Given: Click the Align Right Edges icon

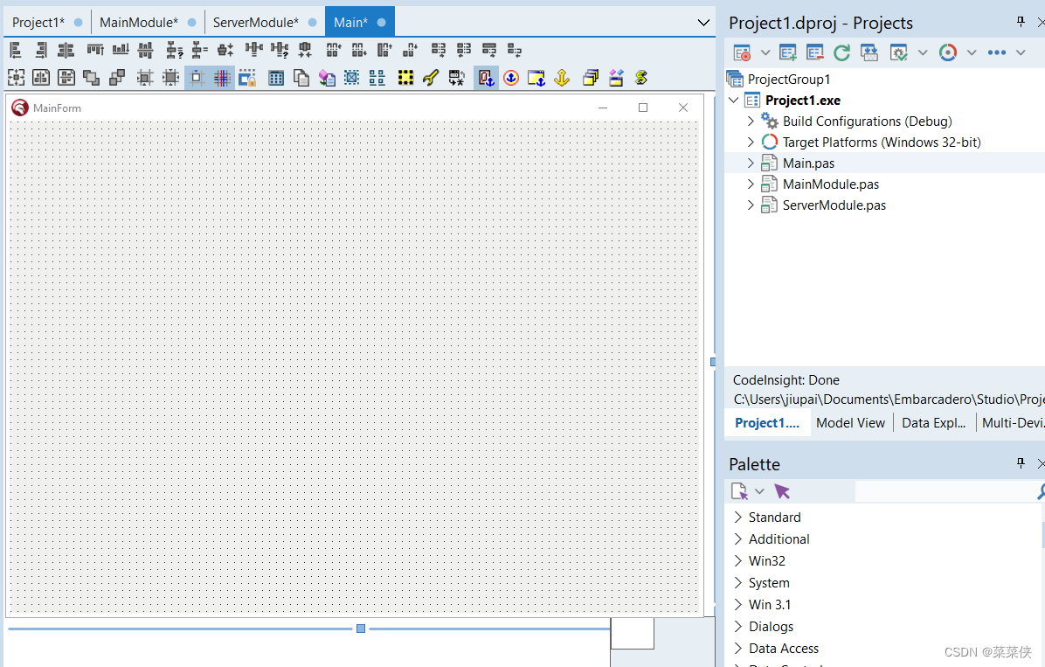Looking at the screenshot, I should pyautogui.click(x=41, y=50).
